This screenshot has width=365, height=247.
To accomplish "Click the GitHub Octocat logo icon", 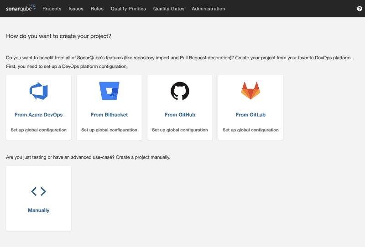I will coord(180,91).
